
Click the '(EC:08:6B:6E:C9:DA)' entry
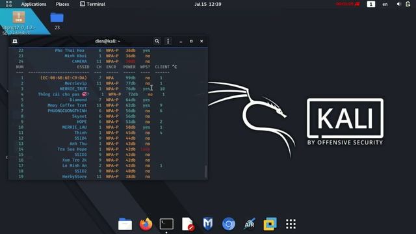click(x=64, y=78)
